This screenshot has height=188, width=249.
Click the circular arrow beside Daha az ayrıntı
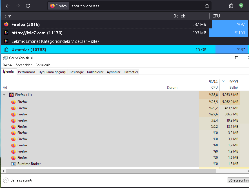point(5,180)
